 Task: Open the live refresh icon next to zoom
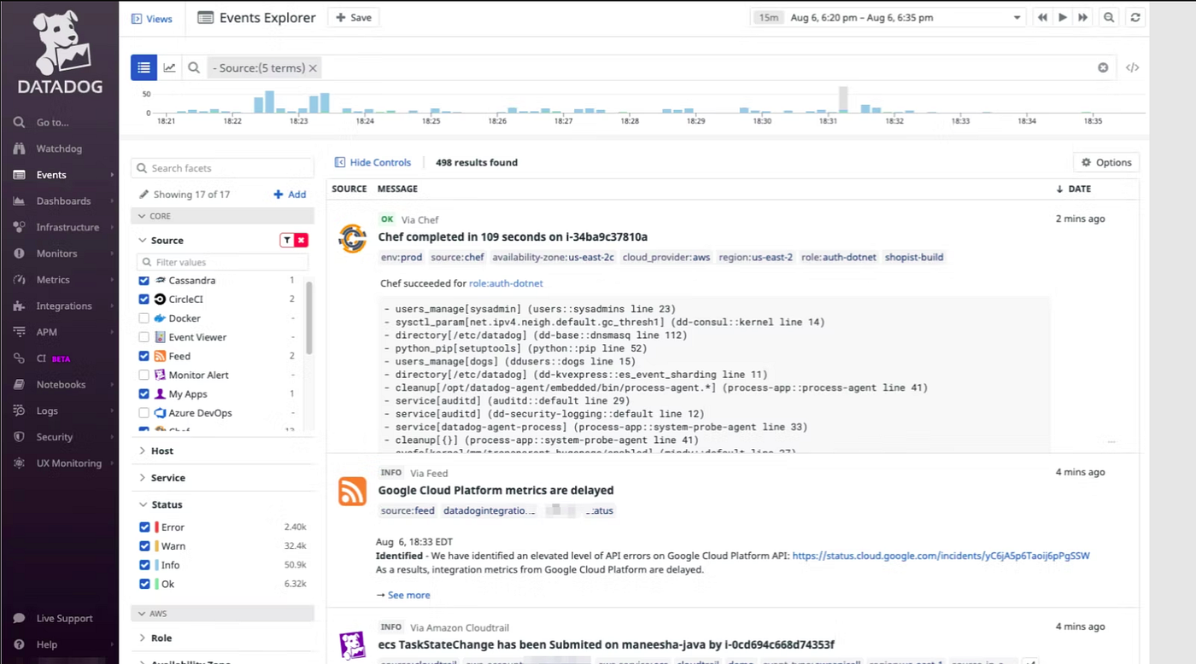pyautogui.click(x=1135, y=17)
